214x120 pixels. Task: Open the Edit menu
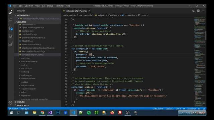(x=21, y=6)
